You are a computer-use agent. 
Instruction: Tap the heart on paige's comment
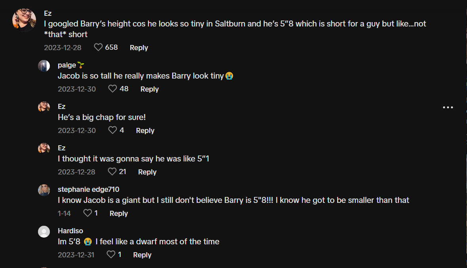coord(112,88)
